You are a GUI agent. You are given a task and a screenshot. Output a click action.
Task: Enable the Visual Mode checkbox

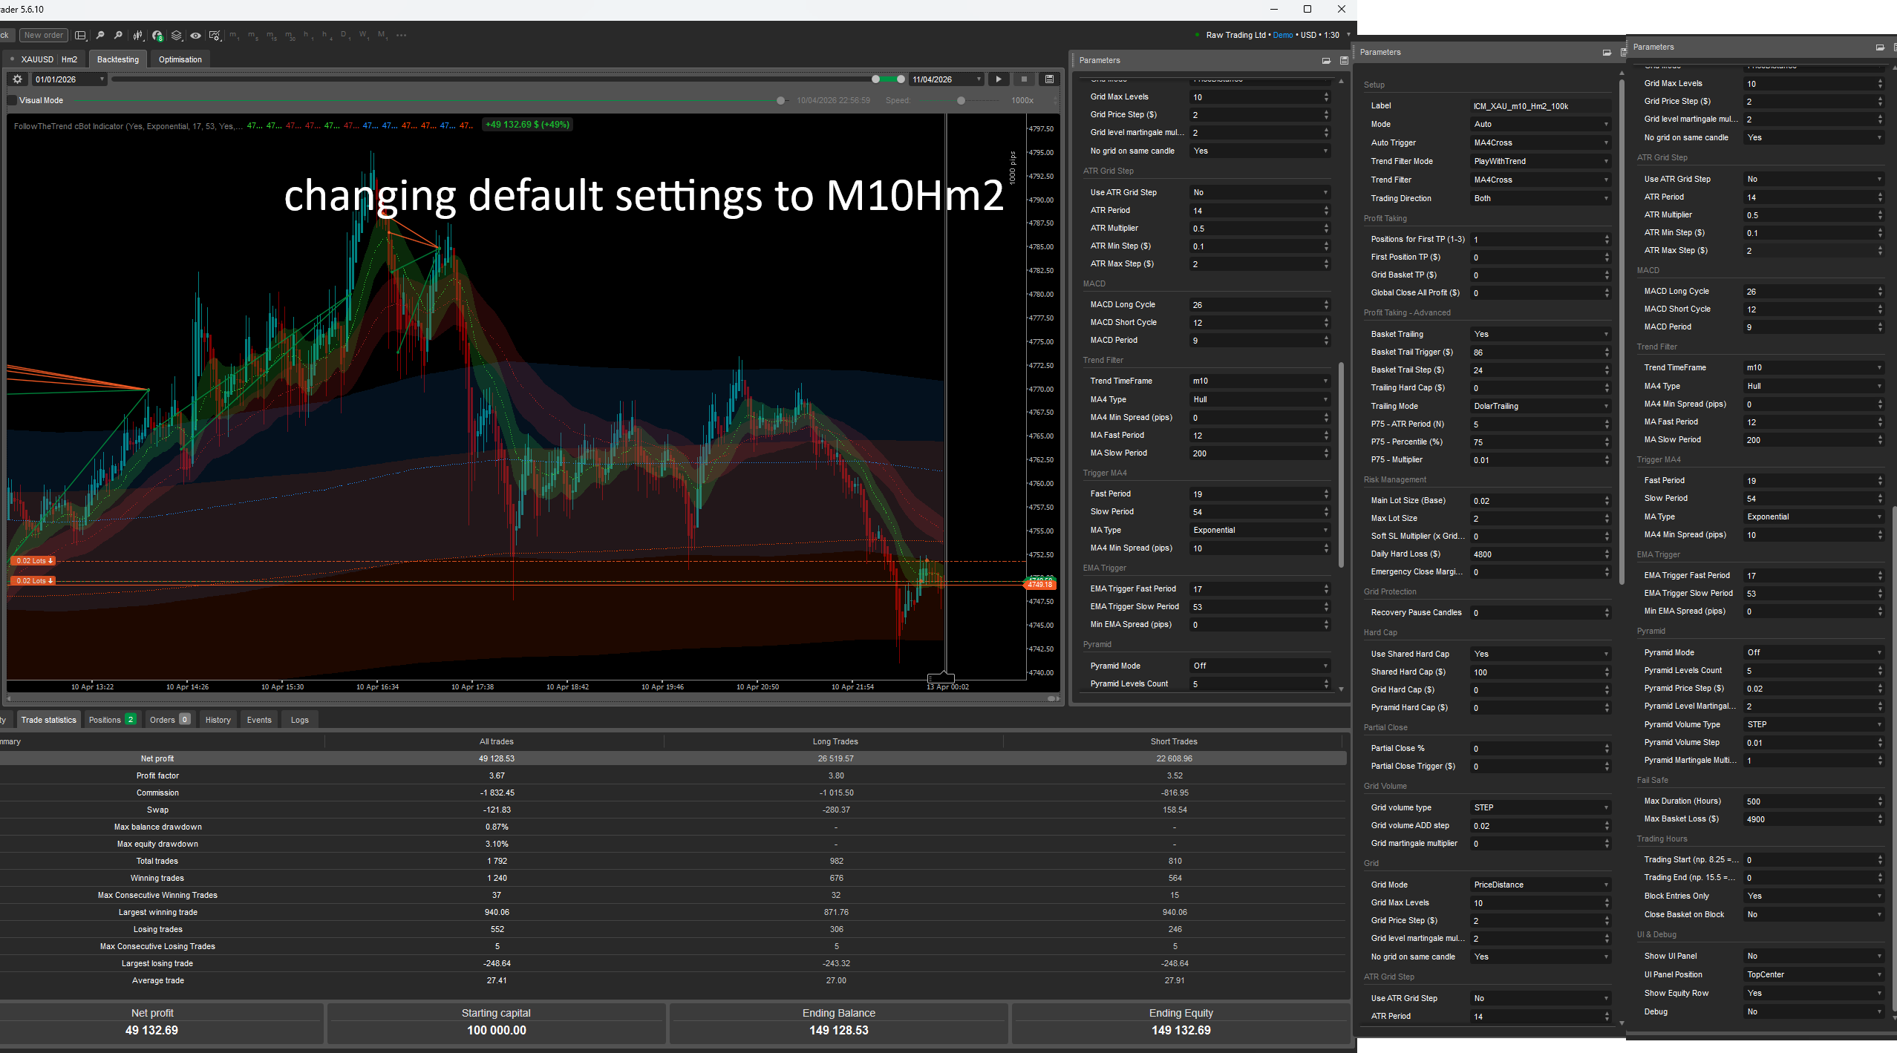click(12, 101)
